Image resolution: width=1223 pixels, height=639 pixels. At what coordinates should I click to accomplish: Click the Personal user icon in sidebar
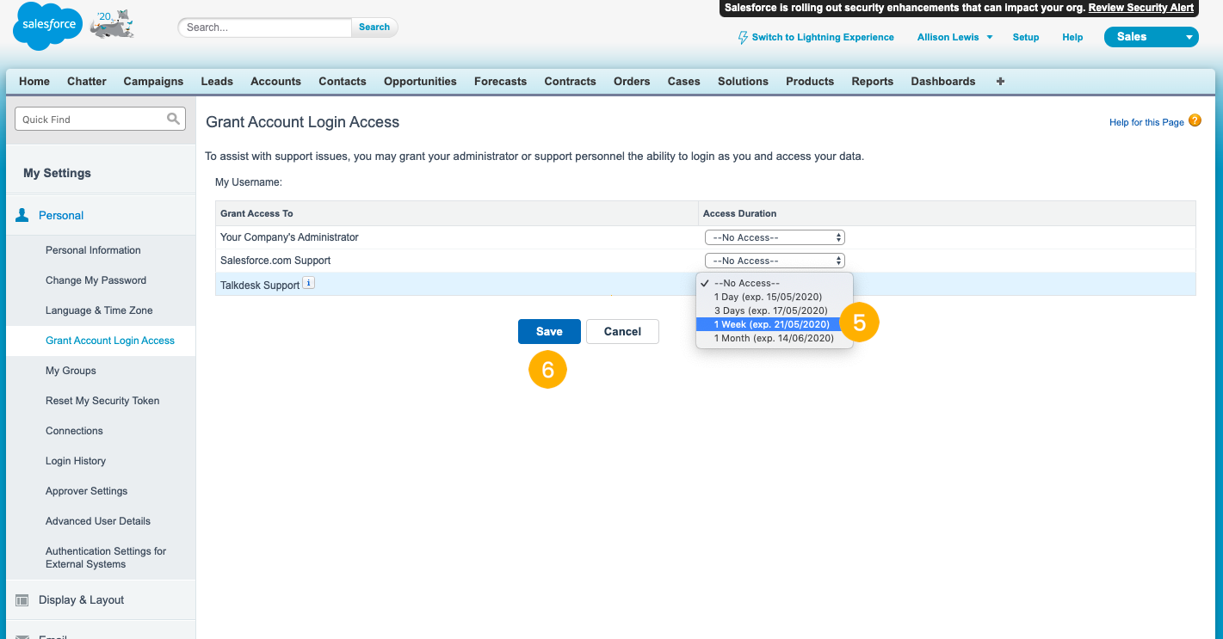tap(22, 215)
